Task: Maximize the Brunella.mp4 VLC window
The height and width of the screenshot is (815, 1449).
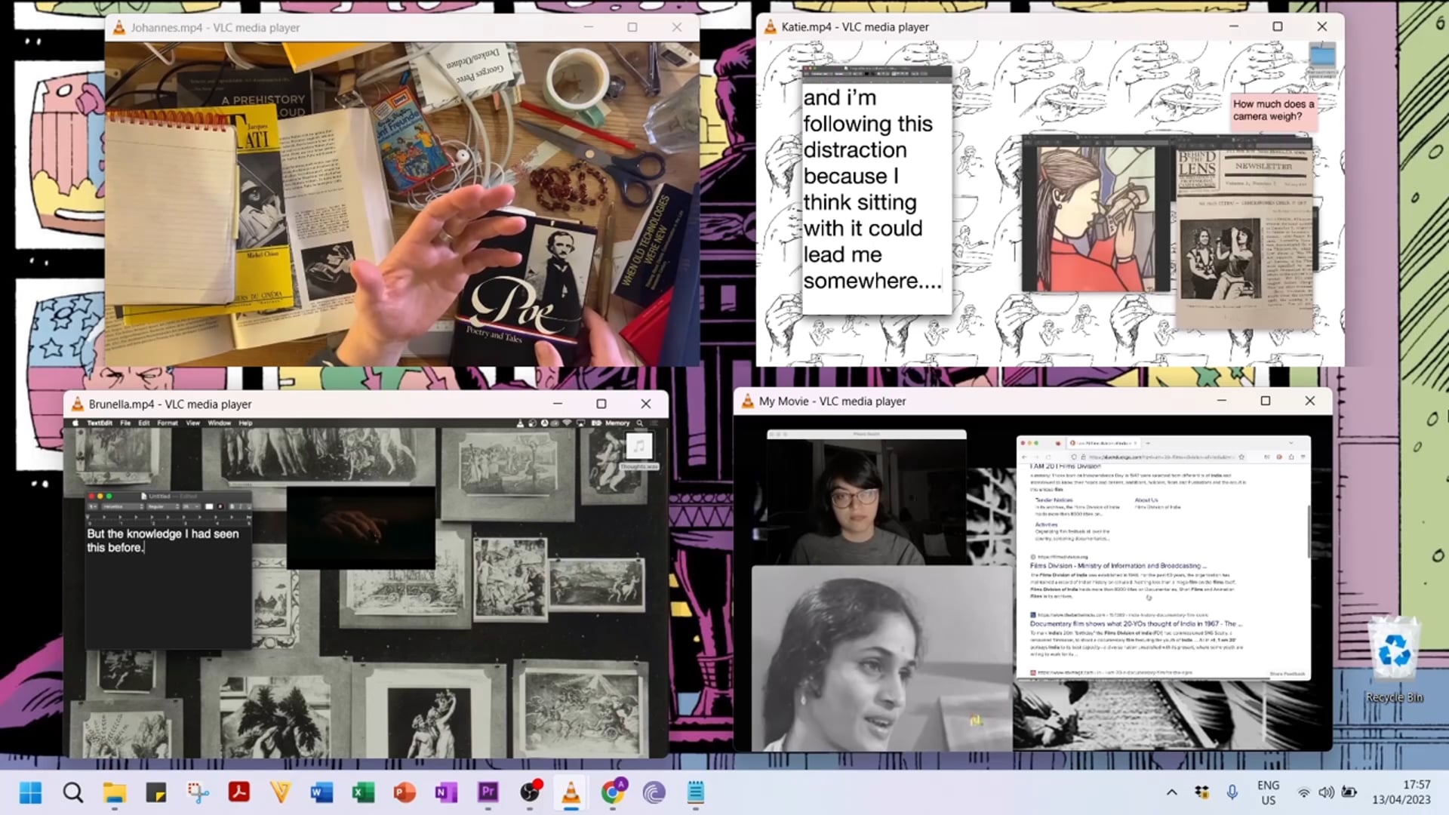Action: [x=601, y=404]
